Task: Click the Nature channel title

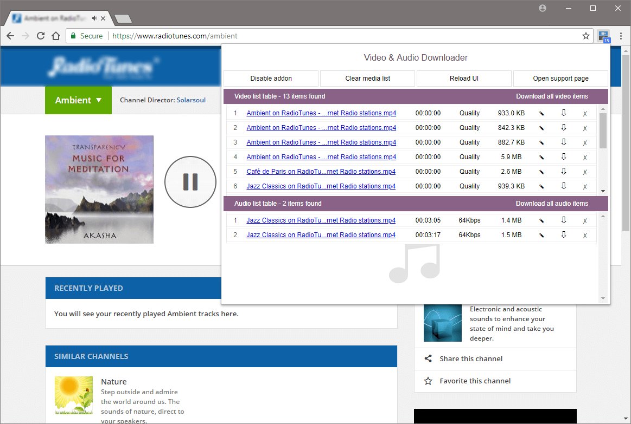Action: tap(113, 381)
